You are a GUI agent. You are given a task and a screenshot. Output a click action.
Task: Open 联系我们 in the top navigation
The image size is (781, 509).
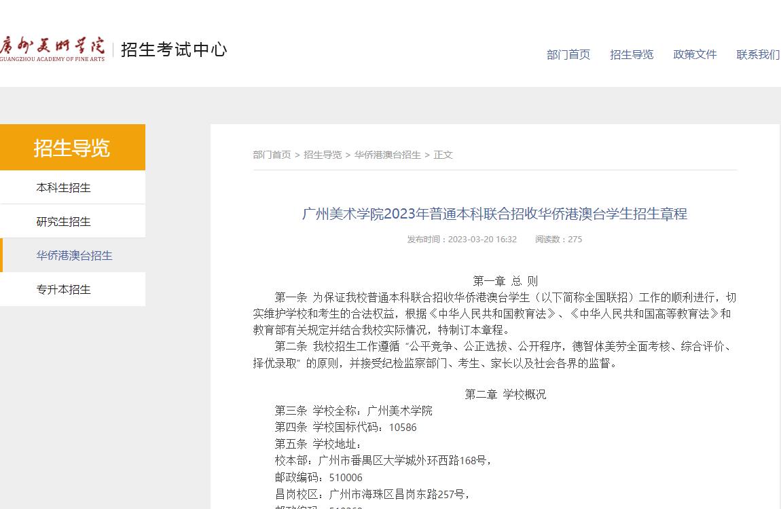[x=758, y=55]
